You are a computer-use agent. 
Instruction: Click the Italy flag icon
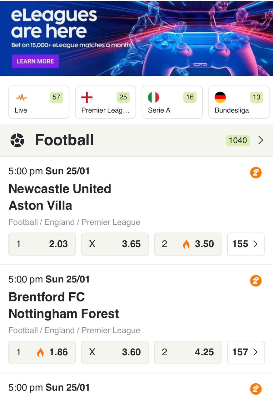click(x=153, y=98)
